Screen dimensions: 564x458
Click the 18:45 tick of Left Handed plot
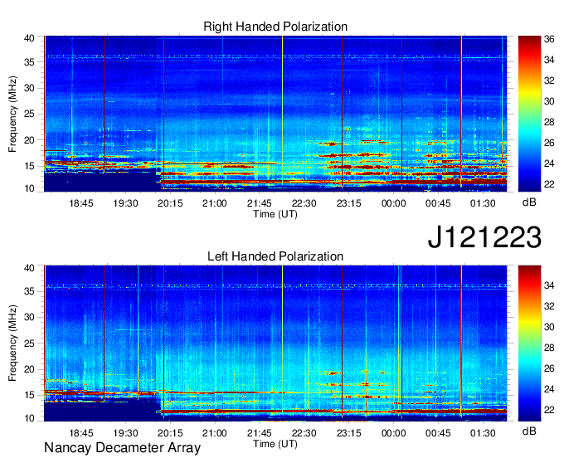pyautogui.click(x=81, y=433)
